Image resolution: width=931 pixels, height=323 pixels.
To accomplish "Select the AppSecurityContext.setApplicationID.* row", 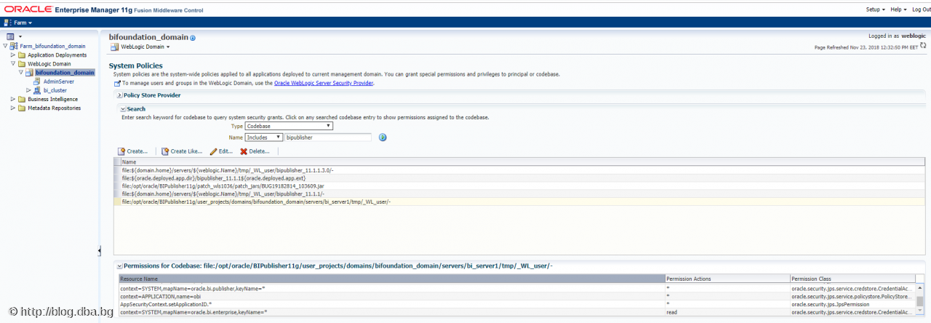I will pos(516,304).
